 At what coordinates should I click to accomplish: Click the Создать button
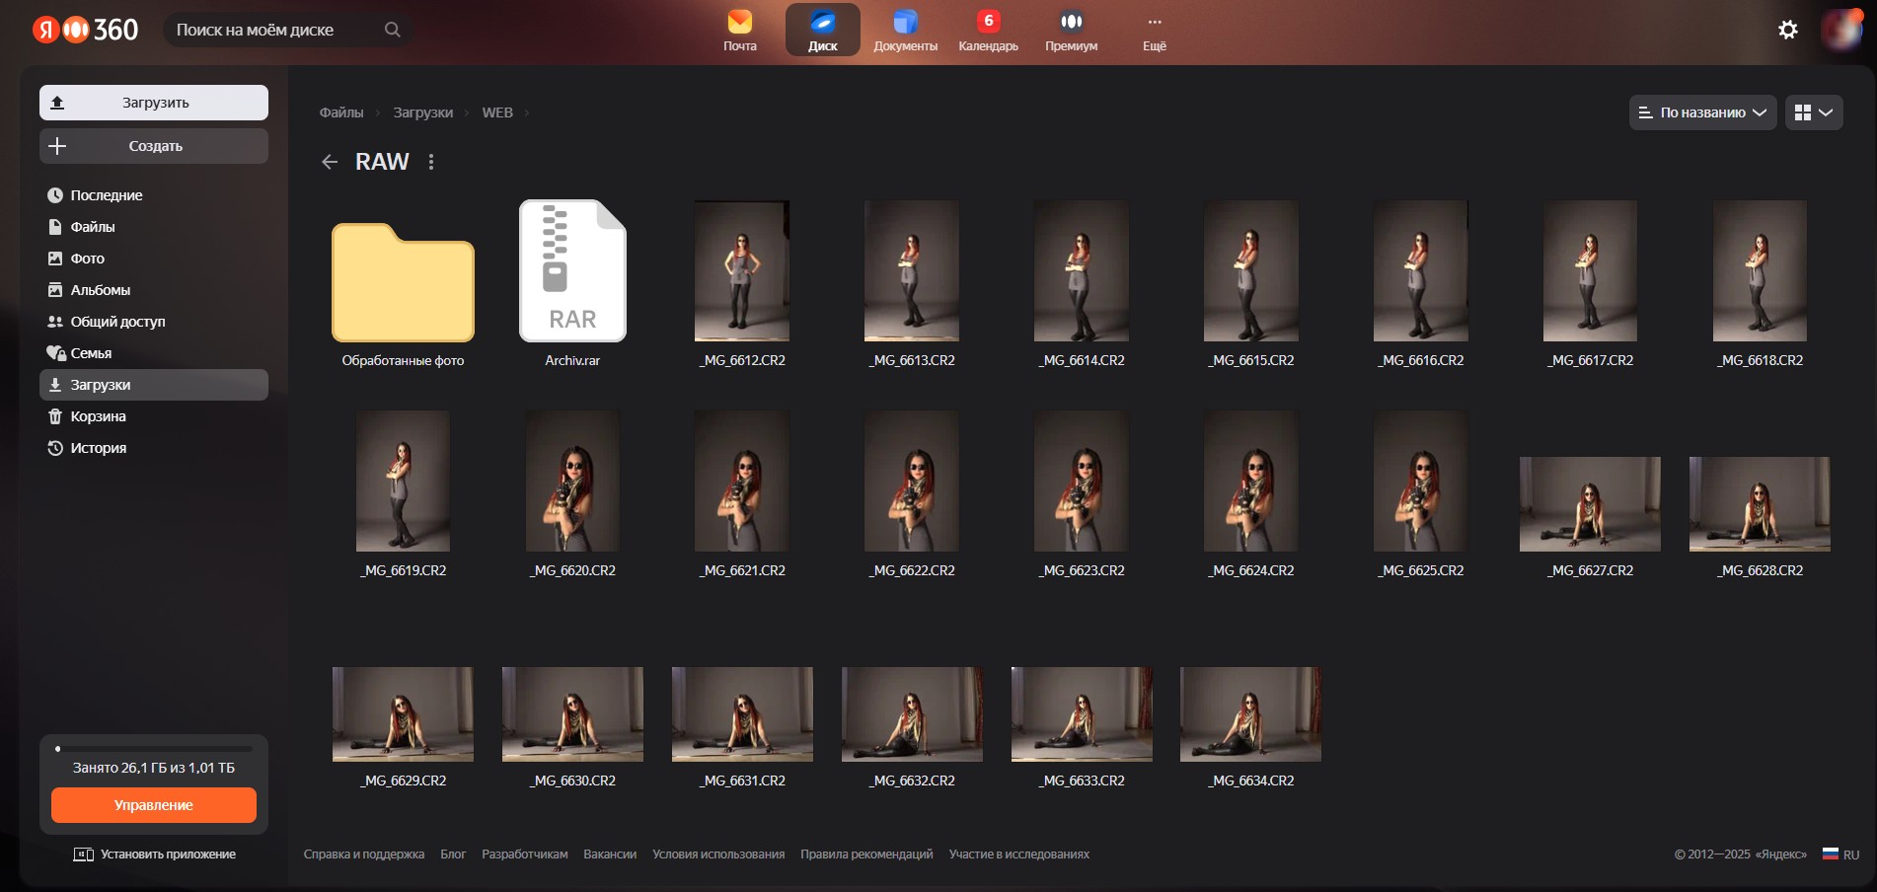(154, 146)
